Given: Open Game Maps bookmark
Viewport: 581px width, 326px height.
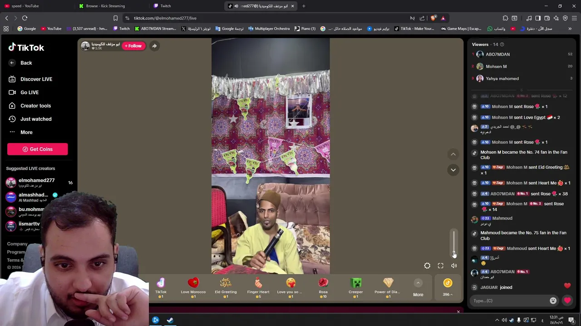Looking at the screenshot, I should coord(461,29).
